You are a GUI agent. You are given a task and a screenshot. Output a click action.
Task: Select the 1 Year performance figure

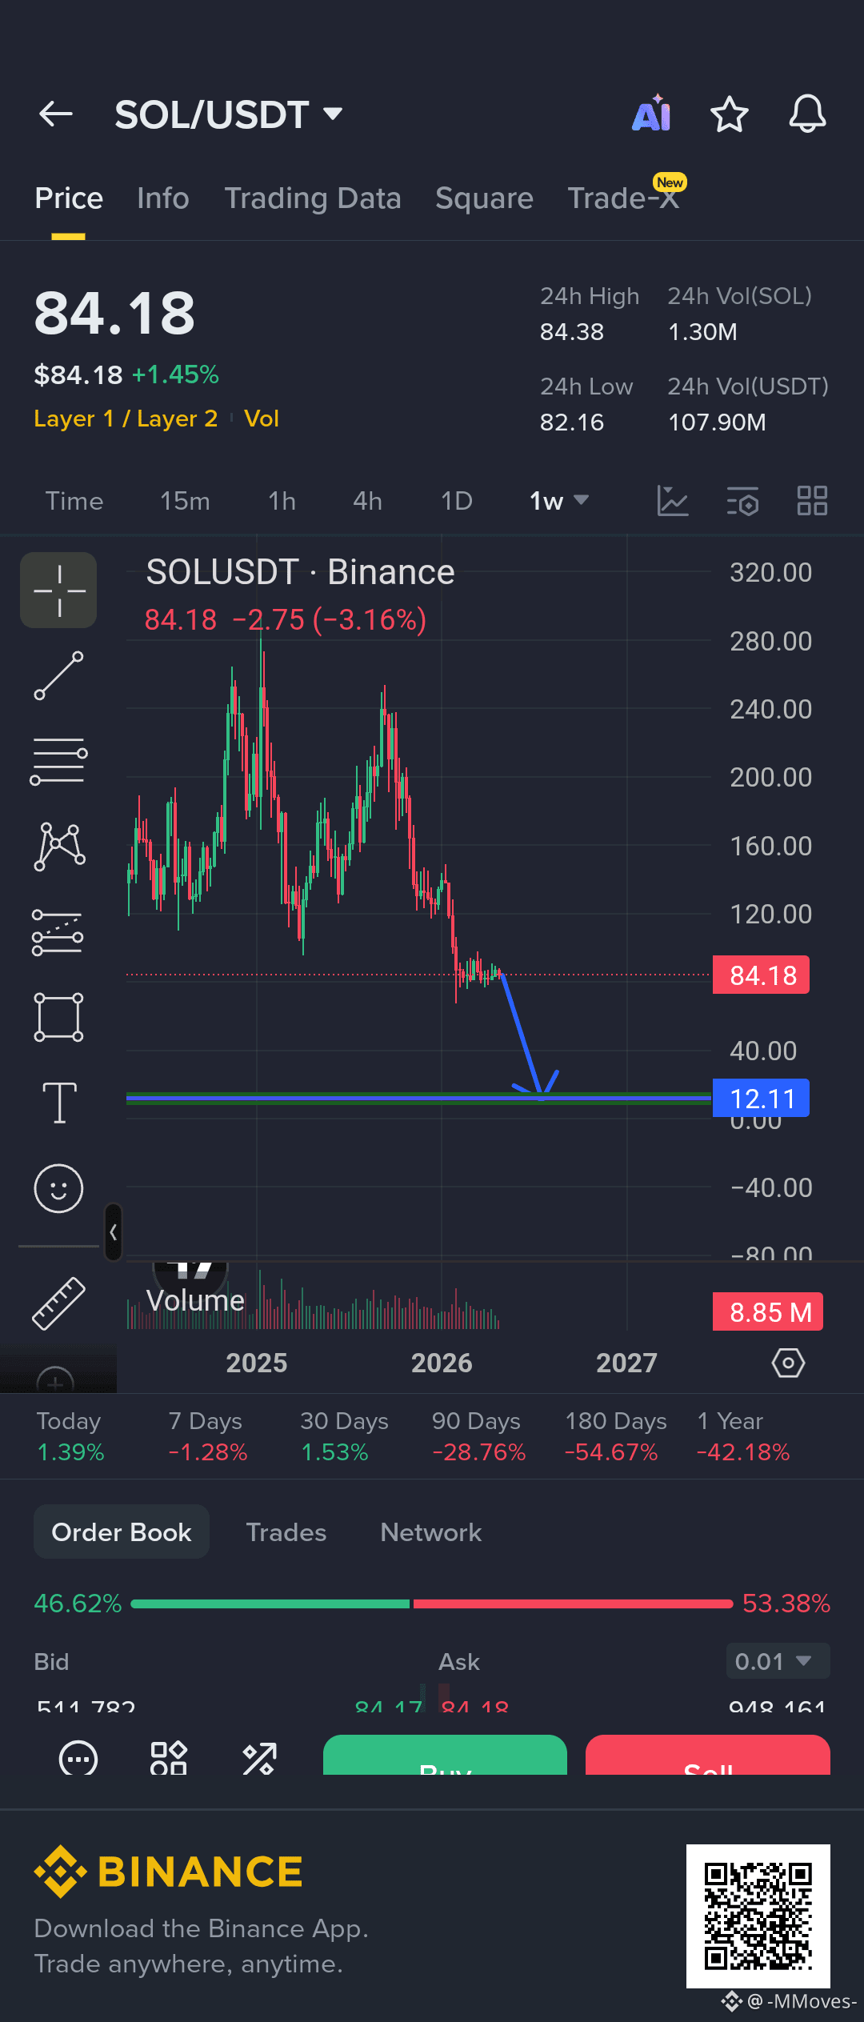(x=743, y=1436)
